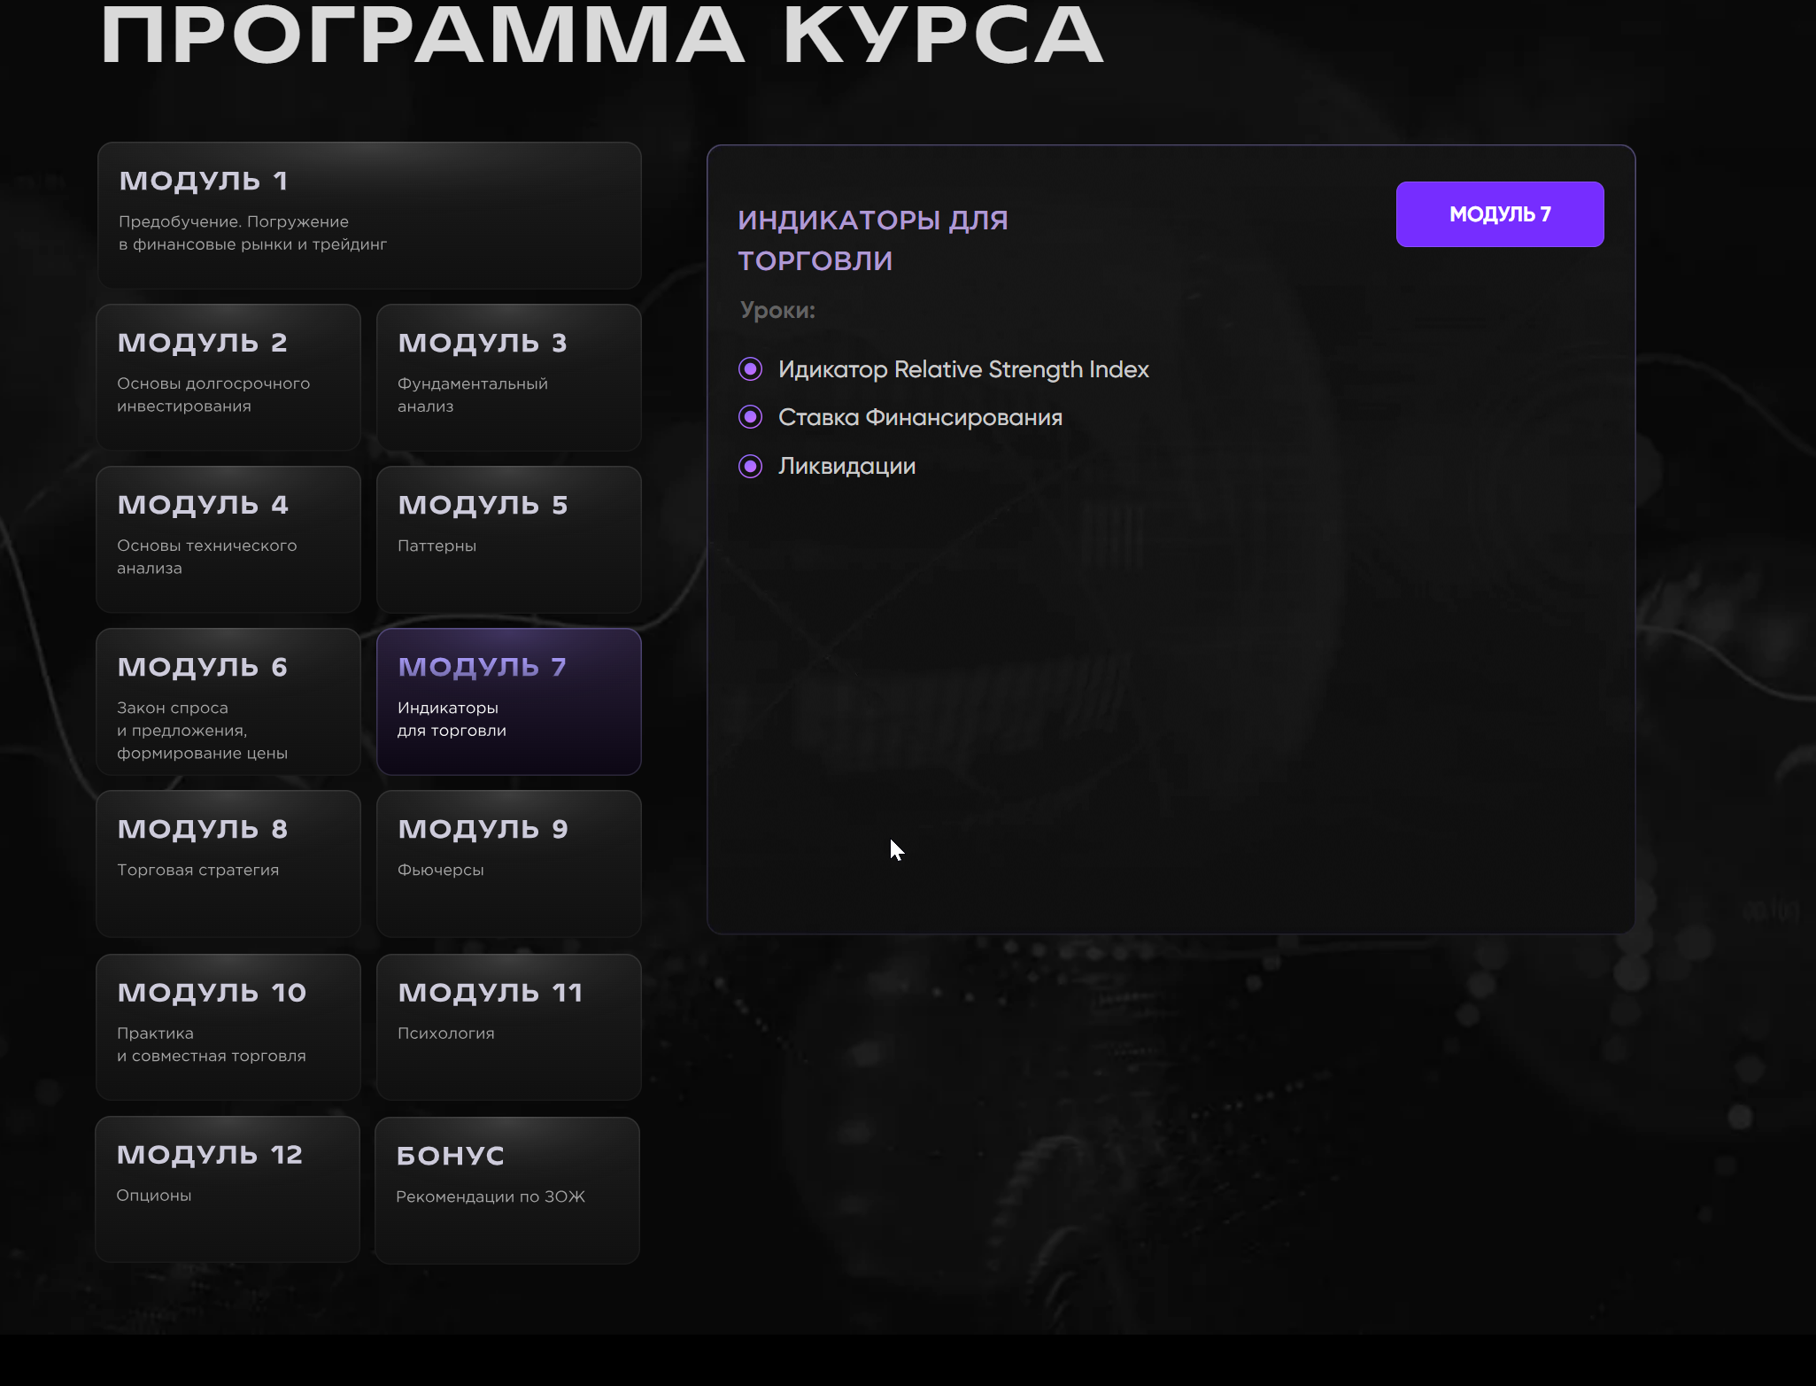Open Модуль 6 Закон спроса card

tap(228, 701)
